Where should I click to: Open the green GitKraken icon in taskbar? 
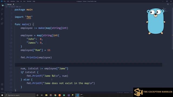(64, 95)
